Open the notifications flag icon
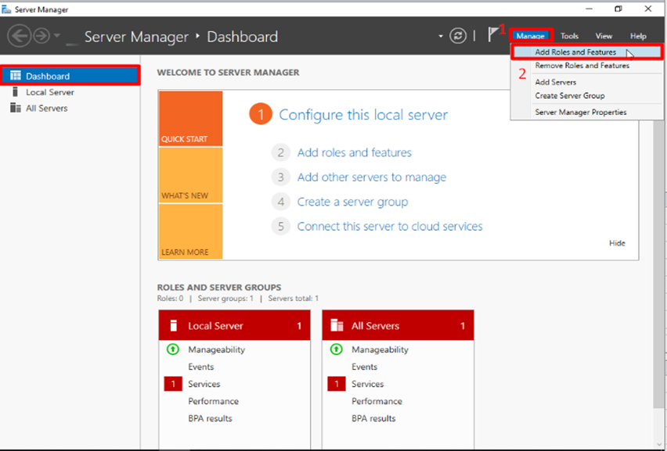This screenshot has width=667, height=451. [494, 34]
